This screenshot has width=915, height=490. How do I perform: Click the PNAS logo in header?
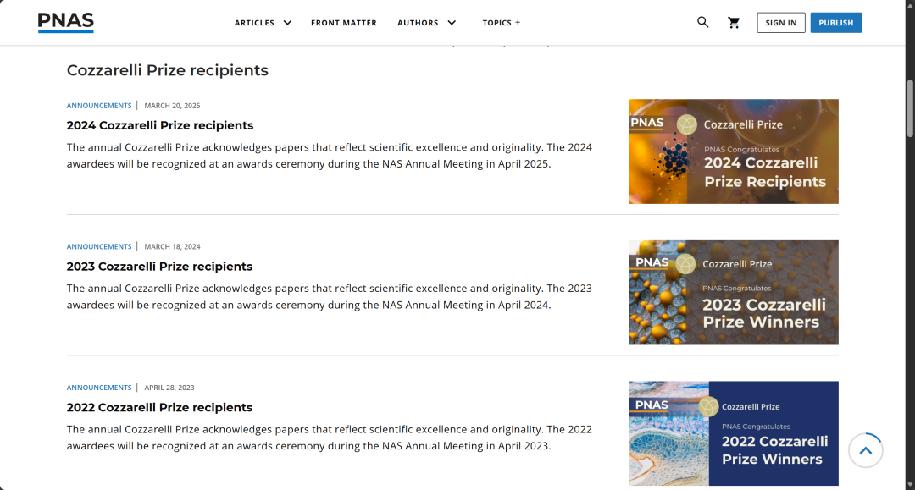[65, 22]
